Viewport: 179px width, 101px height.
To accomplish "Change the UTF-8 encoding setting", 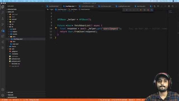I will [138, 100].
